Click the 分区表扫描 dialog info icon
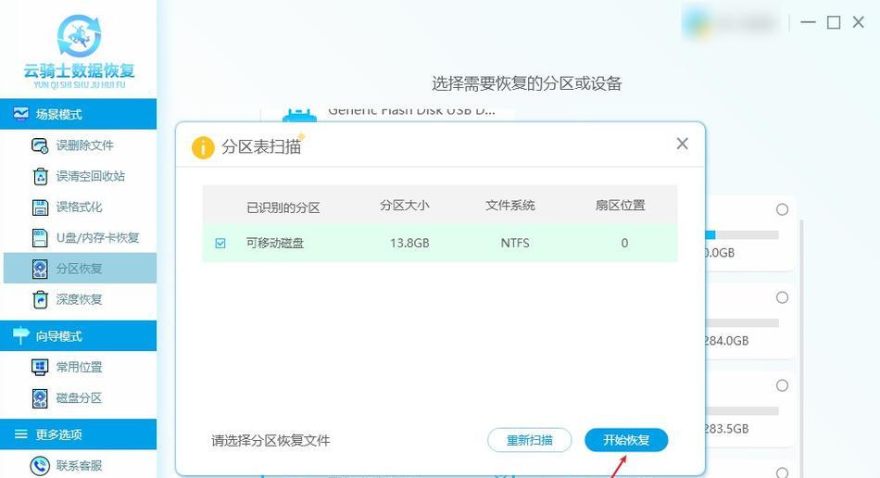 pyautogui.click(x=203, y=147)
